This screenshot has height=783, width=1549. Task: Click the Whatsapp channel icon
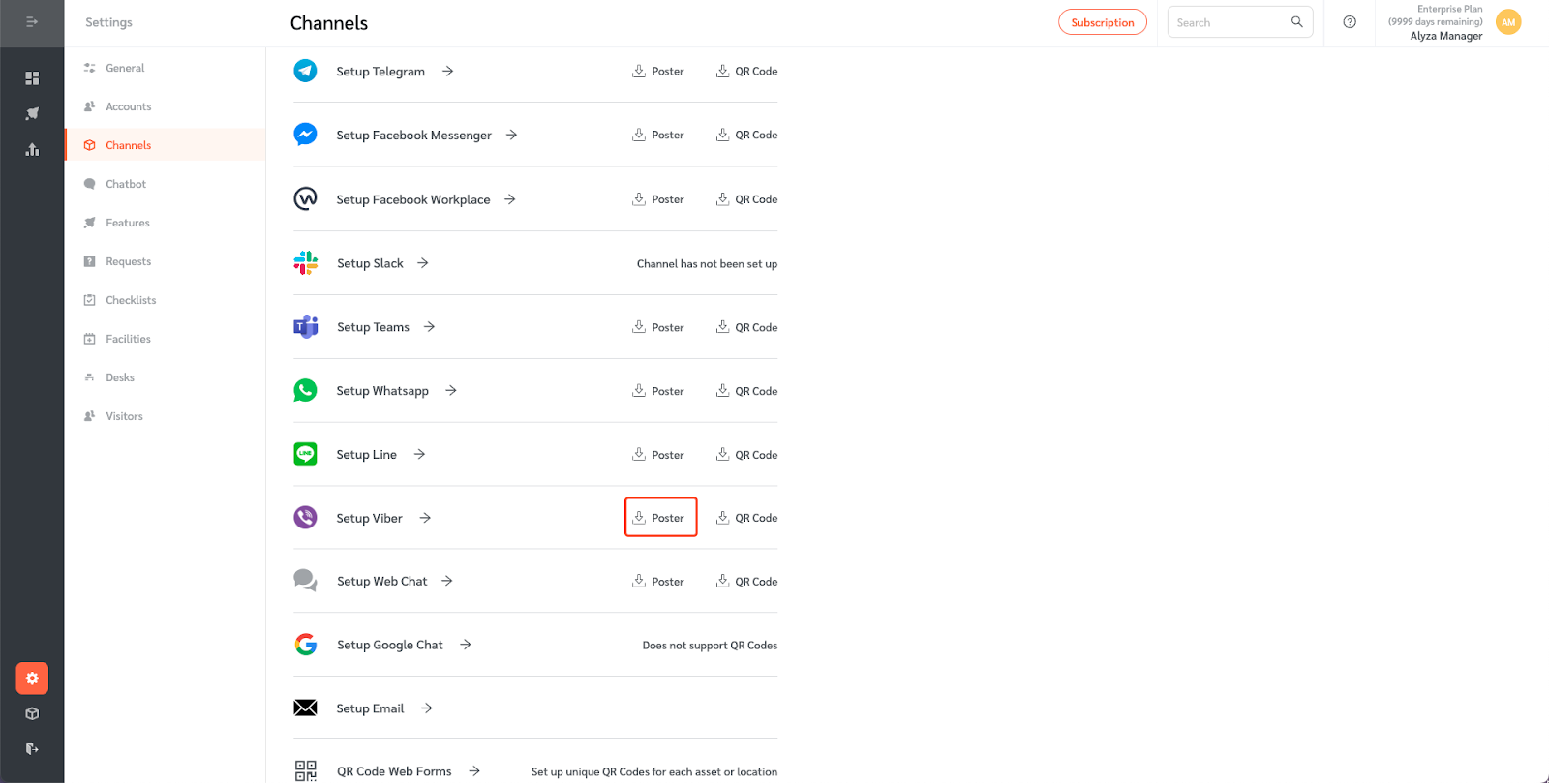[305, 390]
